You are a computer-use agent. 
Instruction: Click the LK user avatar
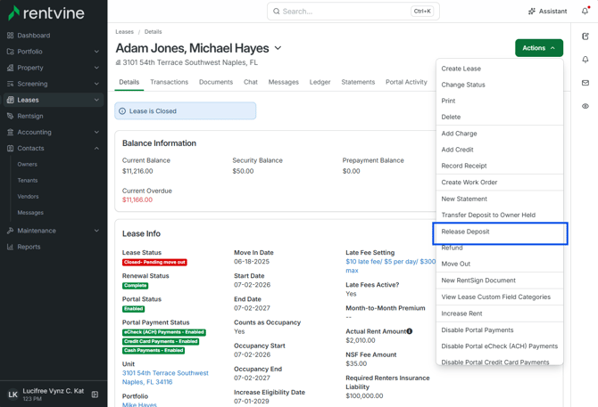[13, 395]
